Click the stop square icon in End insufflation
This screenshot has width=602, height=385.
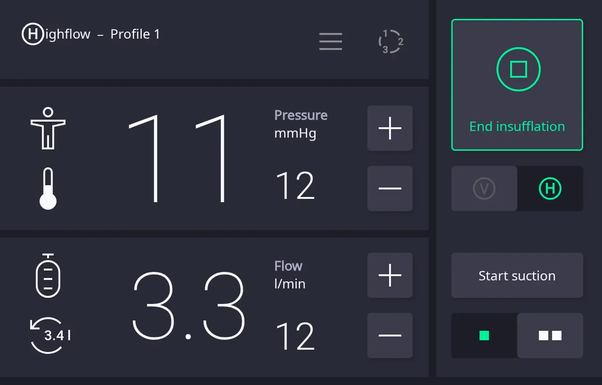tap(518, 70)
